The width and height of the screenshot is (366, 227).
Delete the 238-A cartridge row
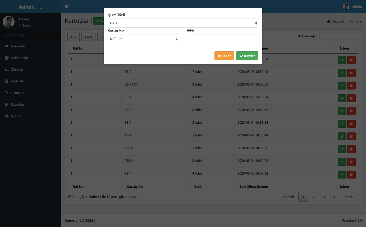tap(351, 162)
